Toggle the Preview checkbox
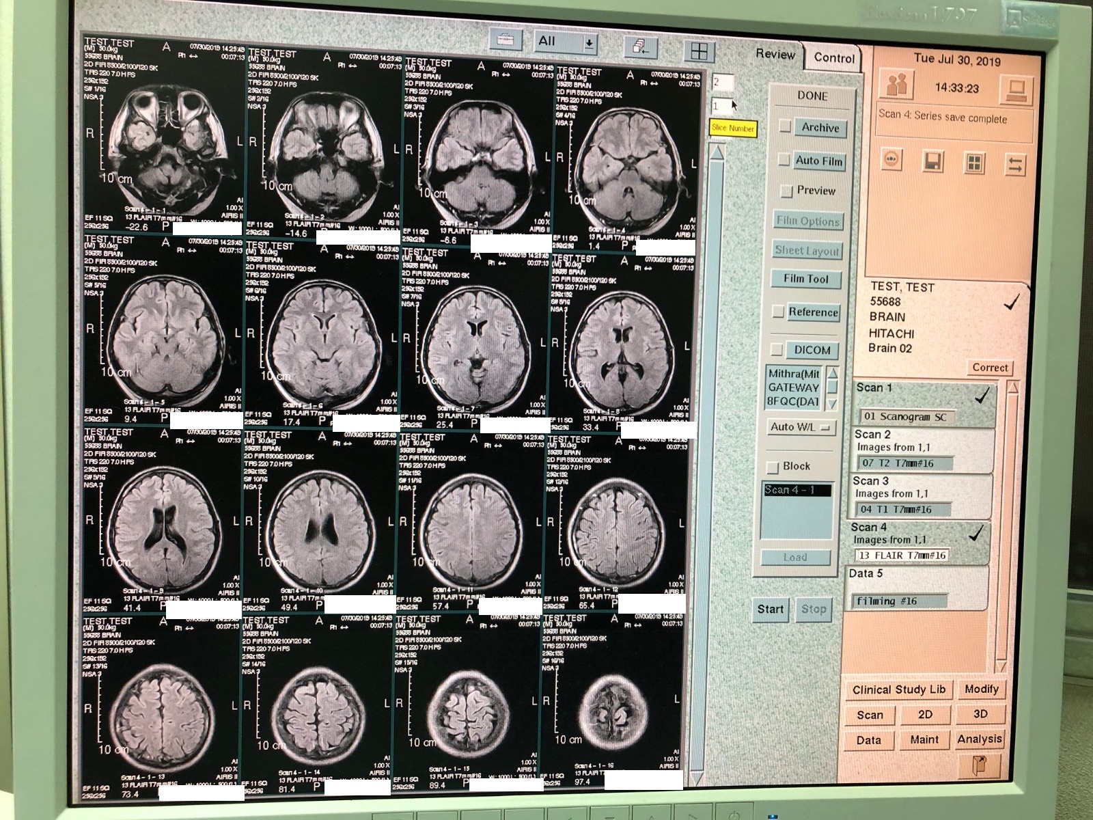Image resolution: width=1093 pixels, height=820 pixels. pos(786,191)
